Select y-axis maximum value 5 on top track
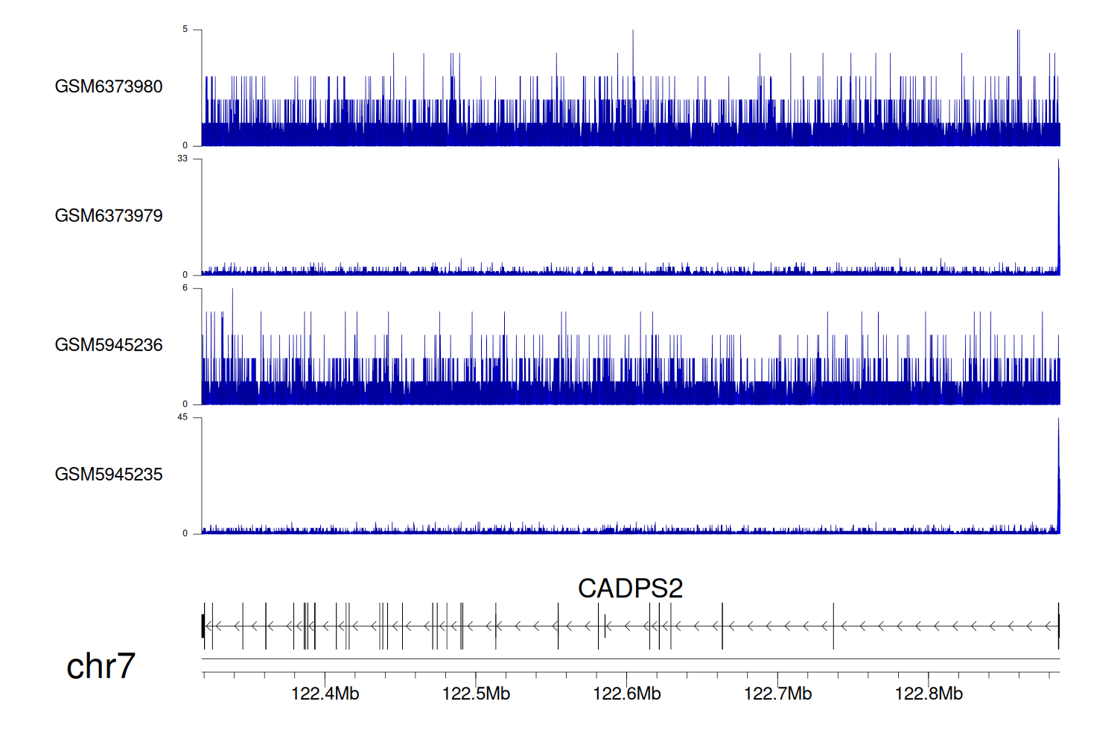Viewport: 1117px width, 730px height. pyautogui.click(x=185, y=30)
